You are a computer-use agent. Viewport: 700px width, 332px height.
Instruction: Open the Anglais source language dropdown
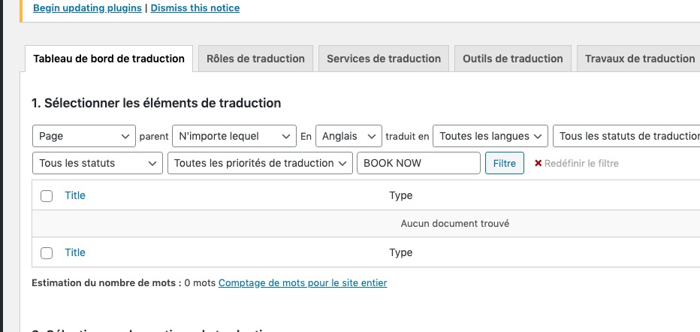348,136
